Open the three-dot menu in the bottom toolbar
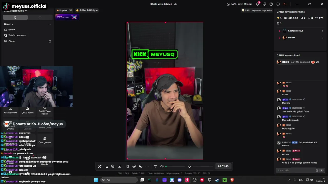Image resolution: width=328 pixels, height=184 pixels. pos(147,166)
